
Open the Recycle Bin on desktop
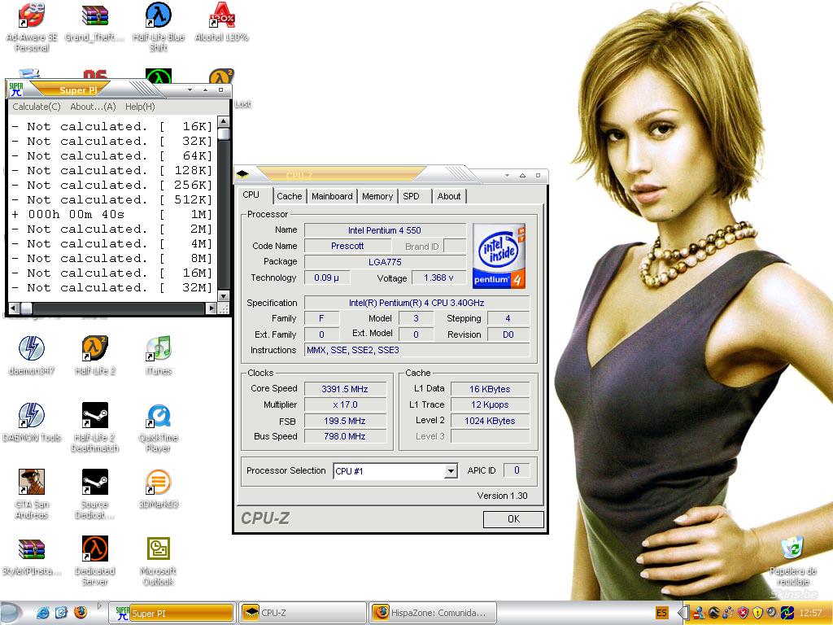pos(792,550)
